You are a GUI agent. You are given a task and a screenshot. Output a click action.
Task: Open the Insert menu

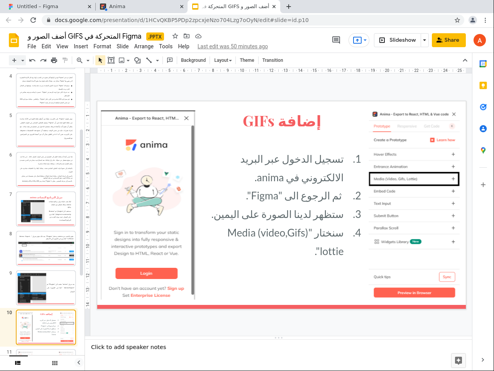point(81,46)
